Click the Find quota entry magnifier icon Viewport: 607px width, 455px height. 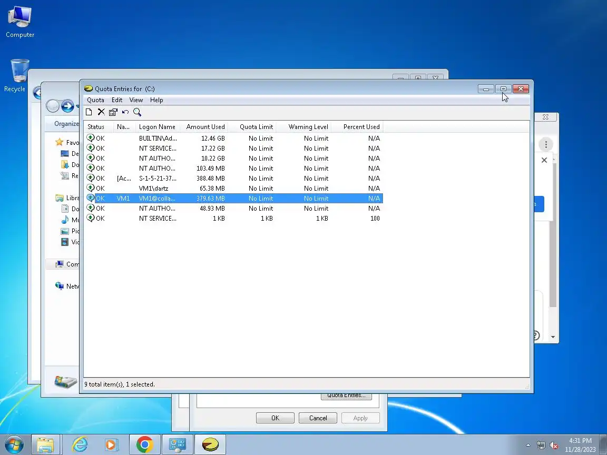tap(137, 112)
